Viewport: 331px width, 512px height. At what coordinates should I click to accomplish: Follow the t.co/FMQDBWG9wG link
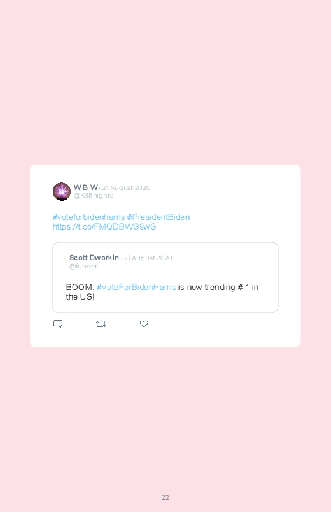pos(104,226)
